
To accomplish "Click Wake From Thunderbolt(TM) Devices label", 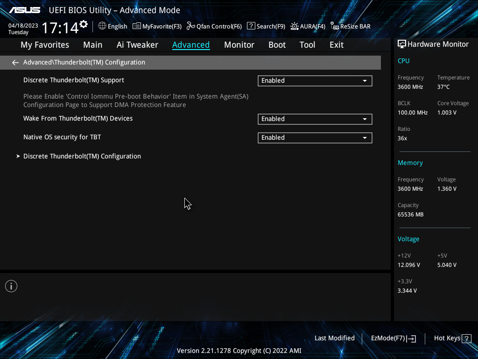I will [x=78, y=119].
